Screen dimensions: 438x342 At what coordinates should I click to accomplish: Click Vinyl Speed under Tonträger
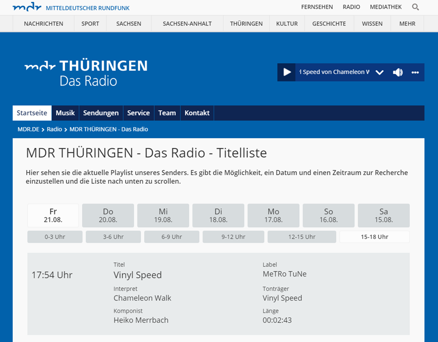[x=282, y=298]
